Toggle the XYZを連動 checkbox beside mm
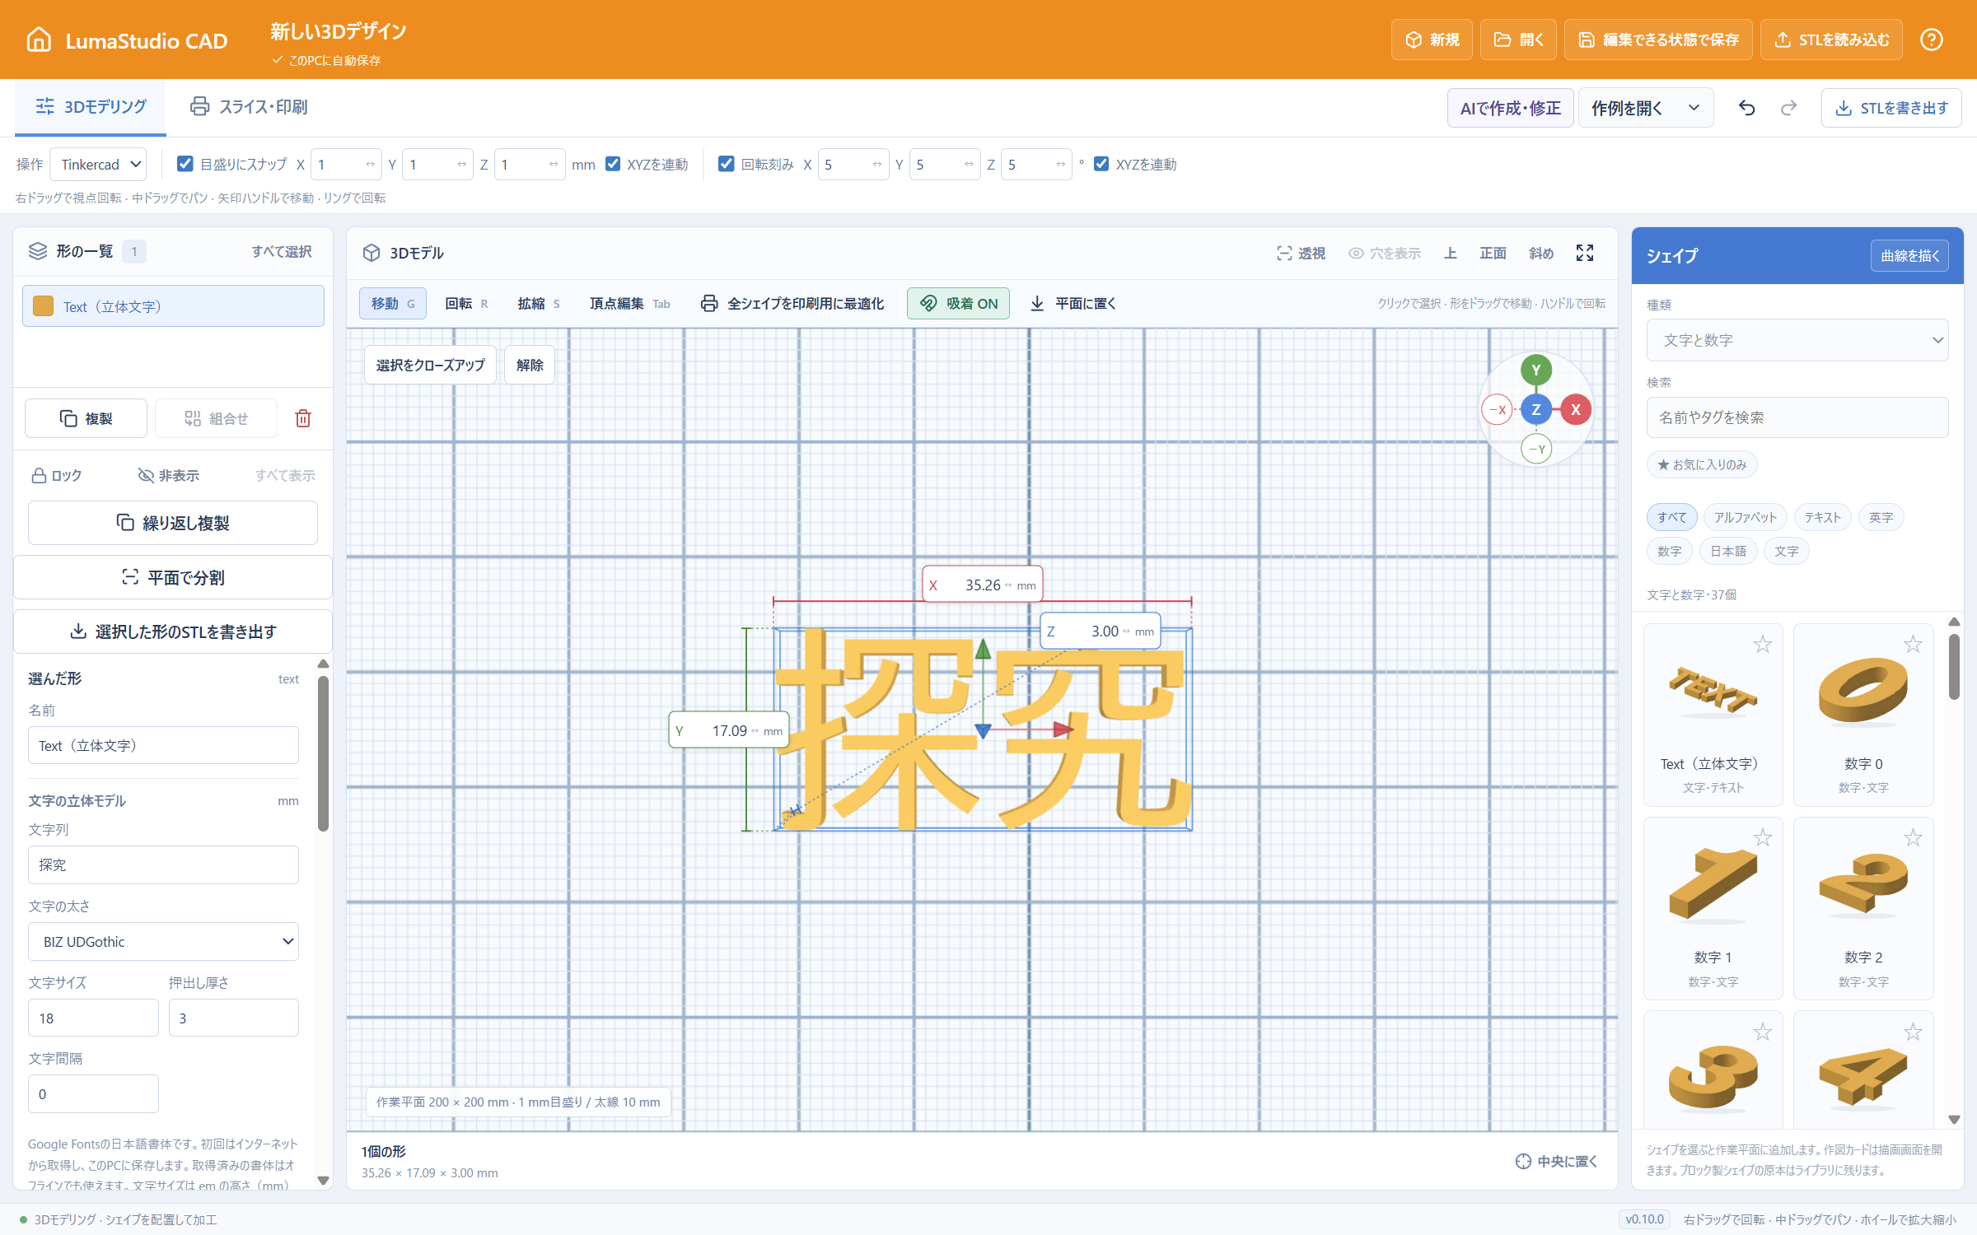 (x=613, y=164)
